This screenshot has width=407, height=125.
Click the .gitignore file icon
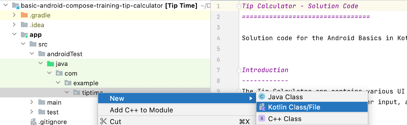(x=33, y=122)
